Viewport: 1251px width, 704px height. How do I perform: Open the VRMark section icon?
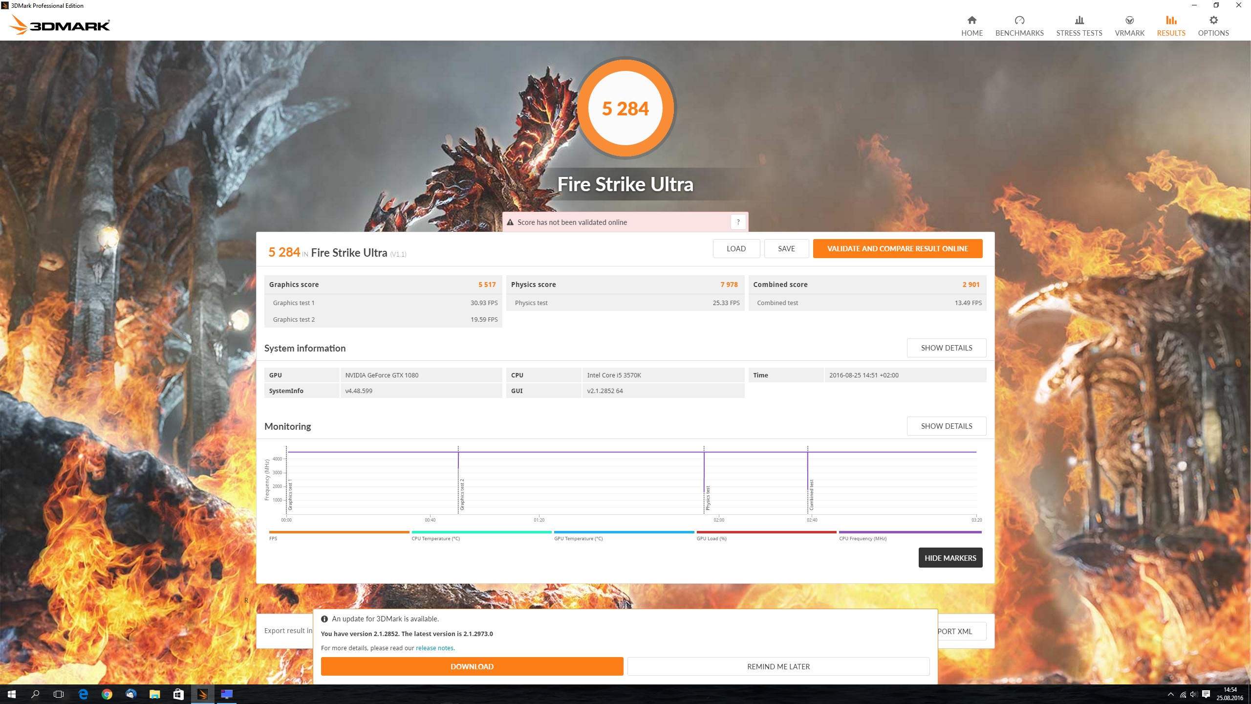(x=1129, y=20)
